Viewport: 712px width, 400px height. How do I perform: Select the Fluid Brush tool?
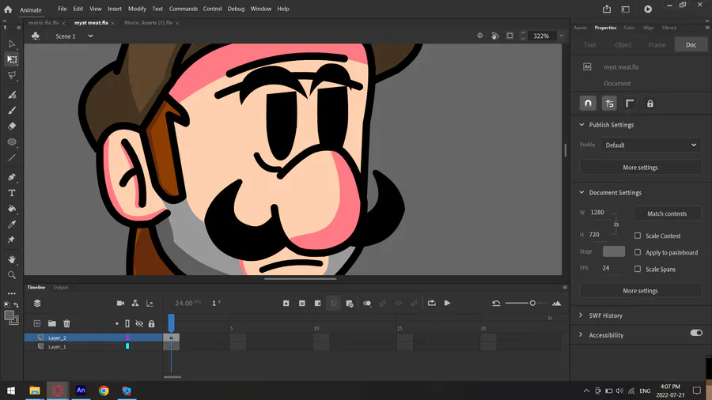point(12,95)
